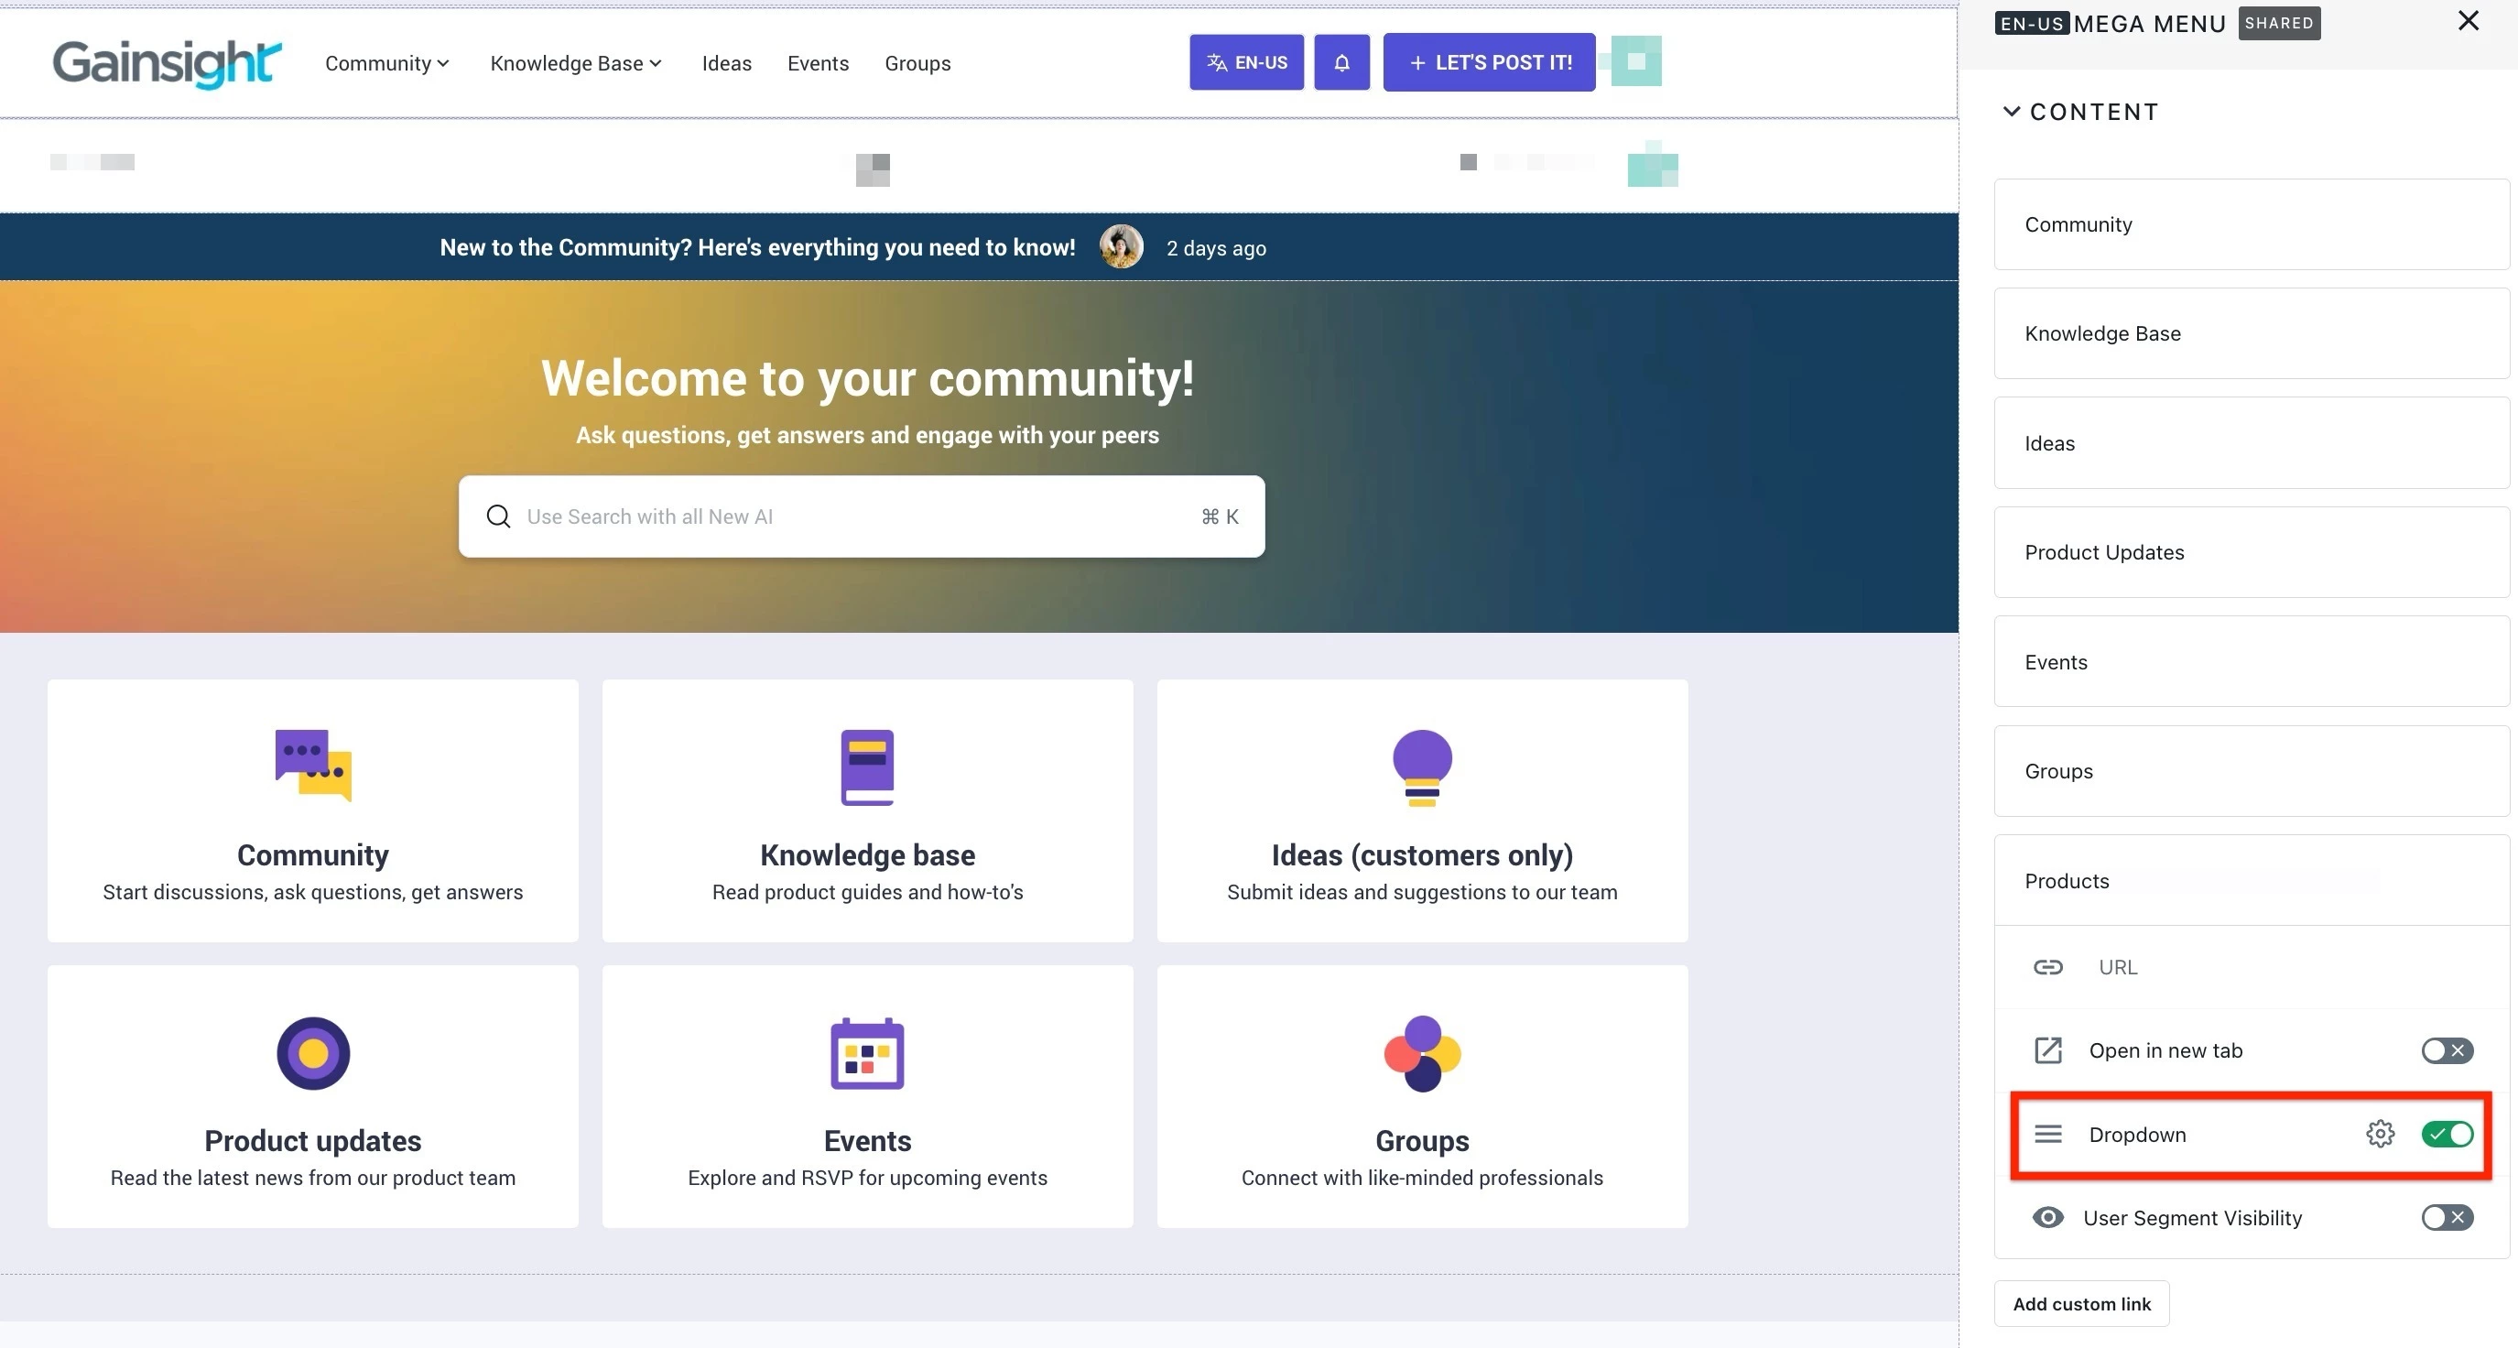Expand Knowledge Base navigation dropdown
This screenshot has width=2518, height=1348.
point(576,63)
